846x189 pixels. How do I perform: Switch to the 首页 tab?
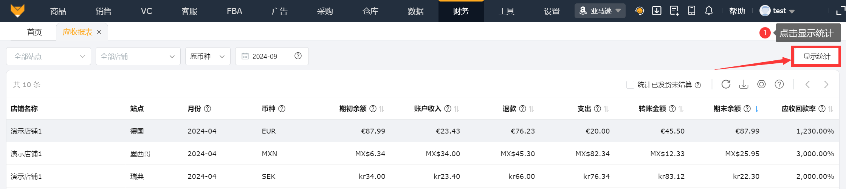[x=34, y=32]
